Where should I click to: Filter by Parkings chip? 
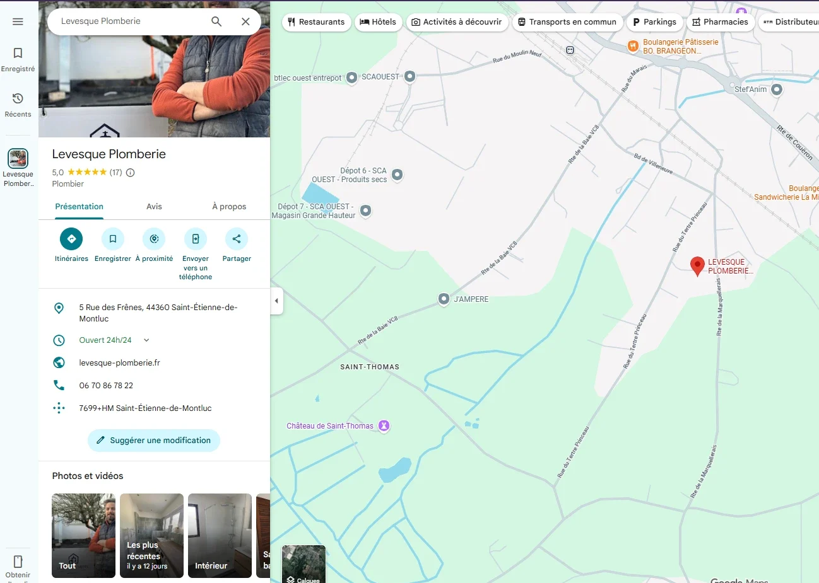point(655,22)
